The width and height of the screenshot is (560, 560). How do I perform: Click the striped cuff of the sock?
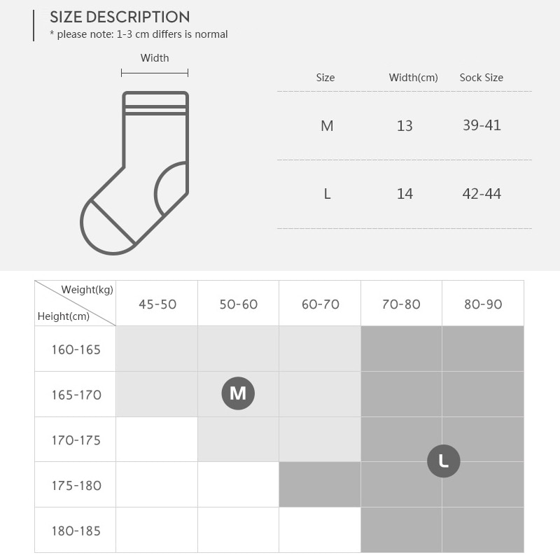point(155,104)
